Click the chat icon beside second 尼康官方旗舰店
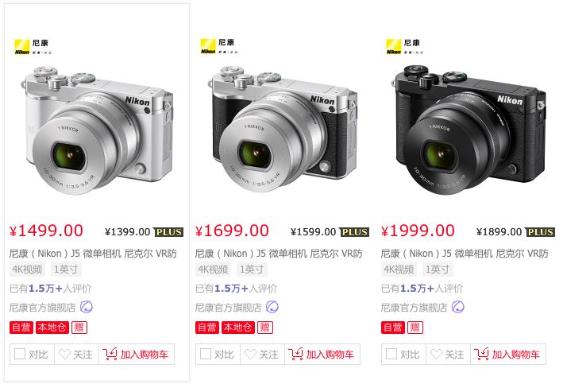This screenshot has height=384, width=563. [272, 307]
